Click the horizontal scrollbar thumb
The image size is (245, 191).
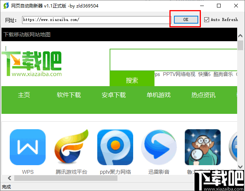[66, 178]
